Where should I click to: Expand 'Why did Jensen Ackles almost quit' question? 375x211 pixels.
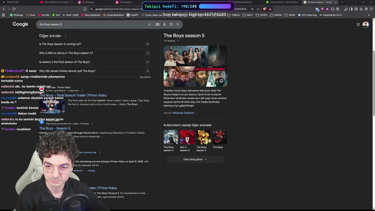[x=95, y=71]
